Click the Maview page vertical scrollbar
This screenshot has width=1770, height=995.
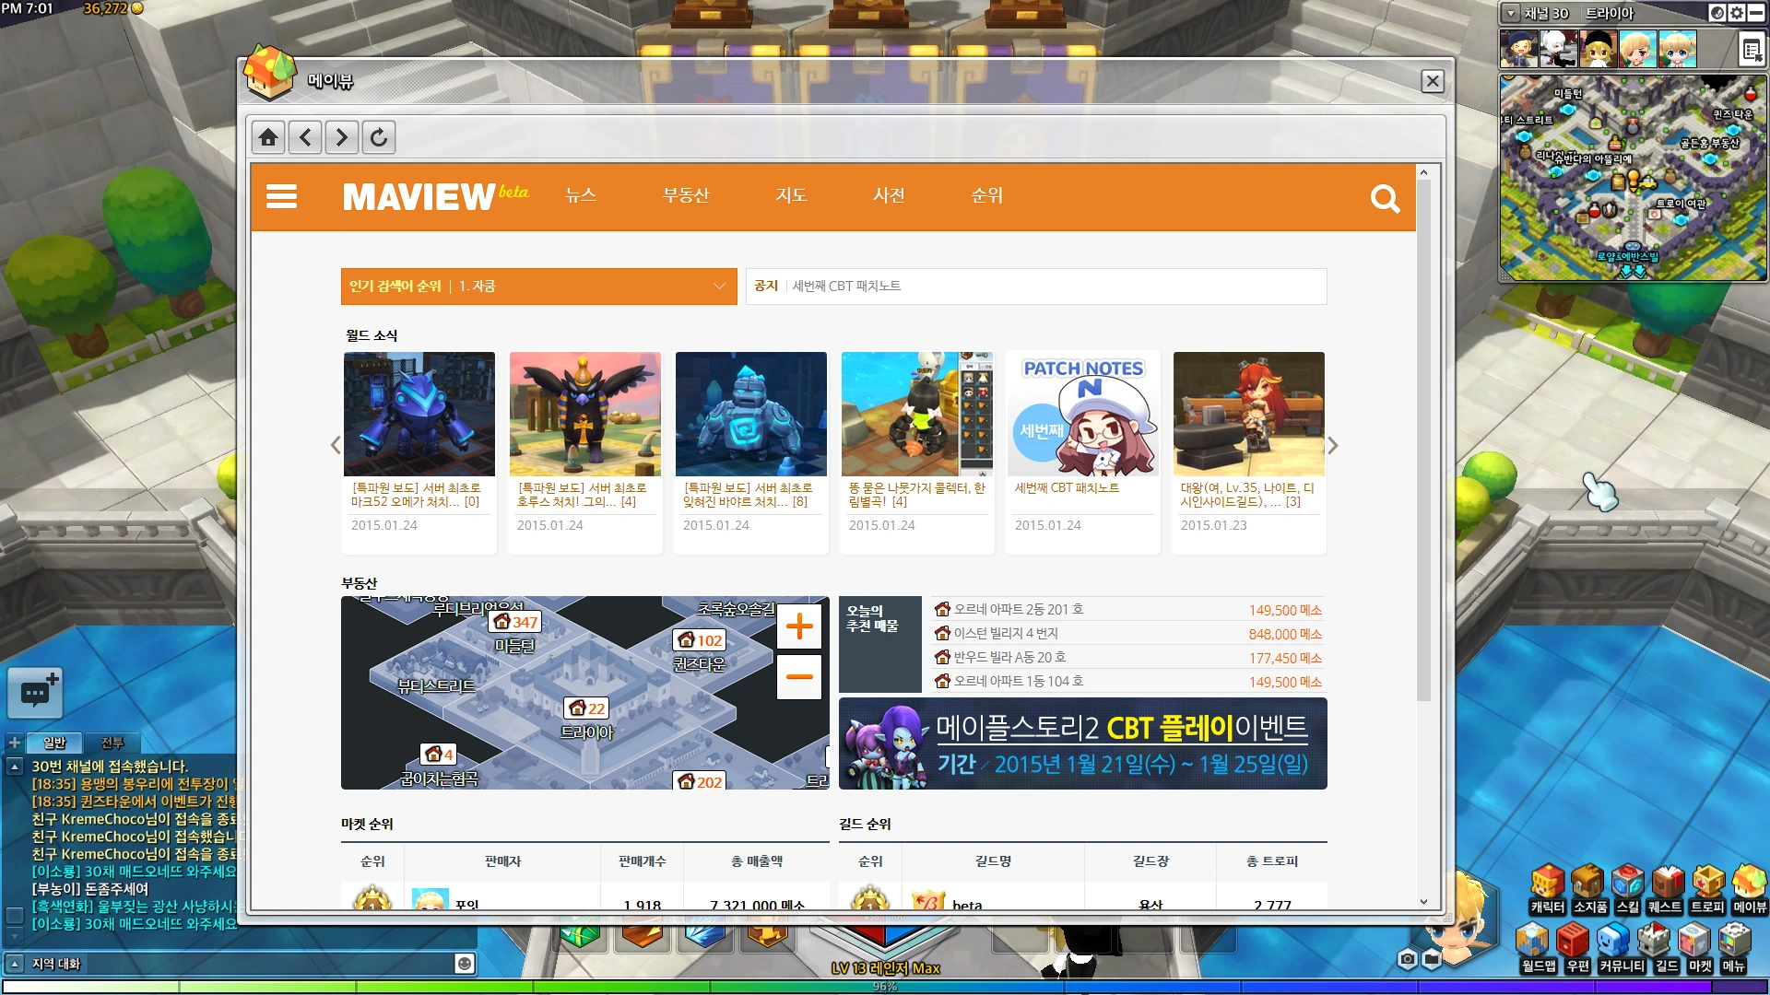click(x=1423, y=442)
